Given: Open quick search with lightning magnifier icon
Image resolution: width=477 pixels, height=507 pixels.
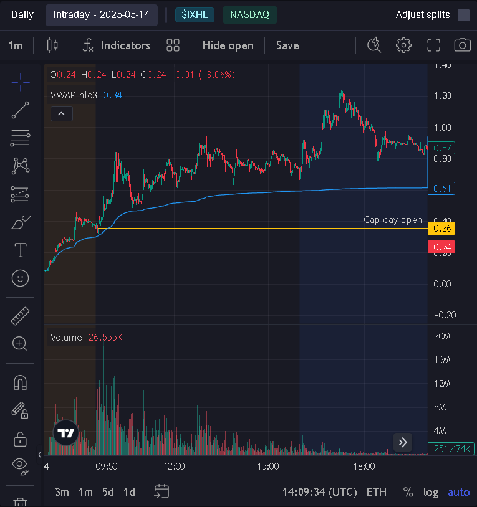Looking at the screenshot, I should pyautogui.click(x=374, y=45).
